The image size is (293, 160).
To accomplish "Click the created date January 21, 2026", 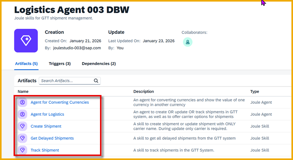I will (x=85, y=41).
